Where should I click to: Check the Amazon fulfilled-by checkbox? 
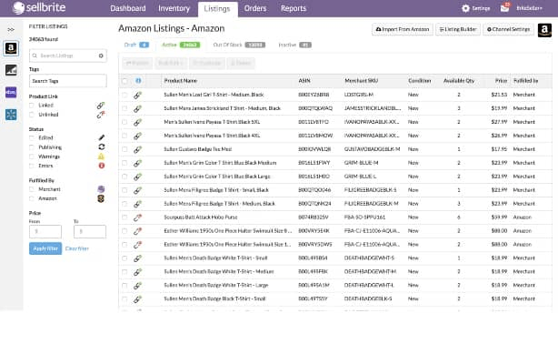click(x=32, y=198)
